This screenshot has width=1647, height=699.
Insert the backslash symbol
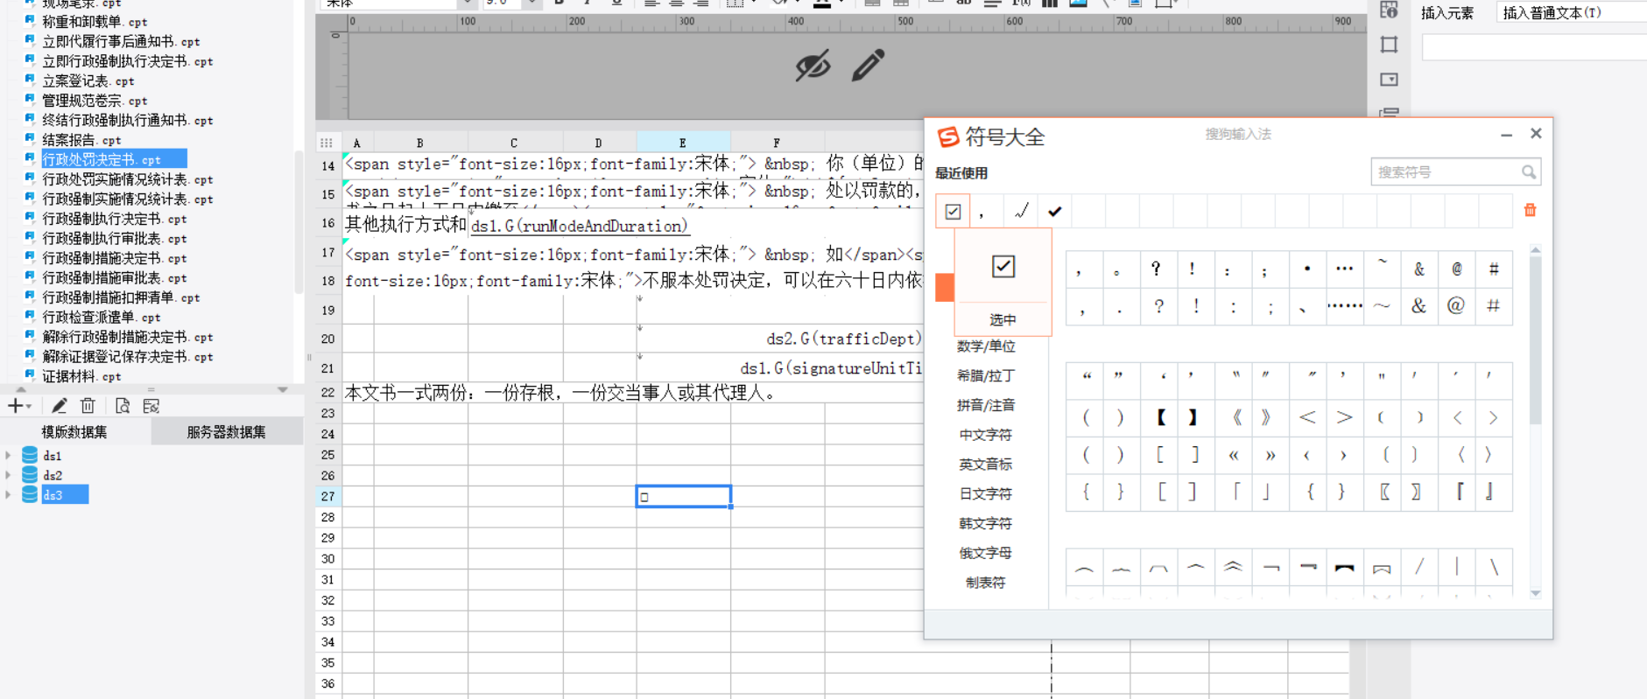click(x=1494, y=567)
